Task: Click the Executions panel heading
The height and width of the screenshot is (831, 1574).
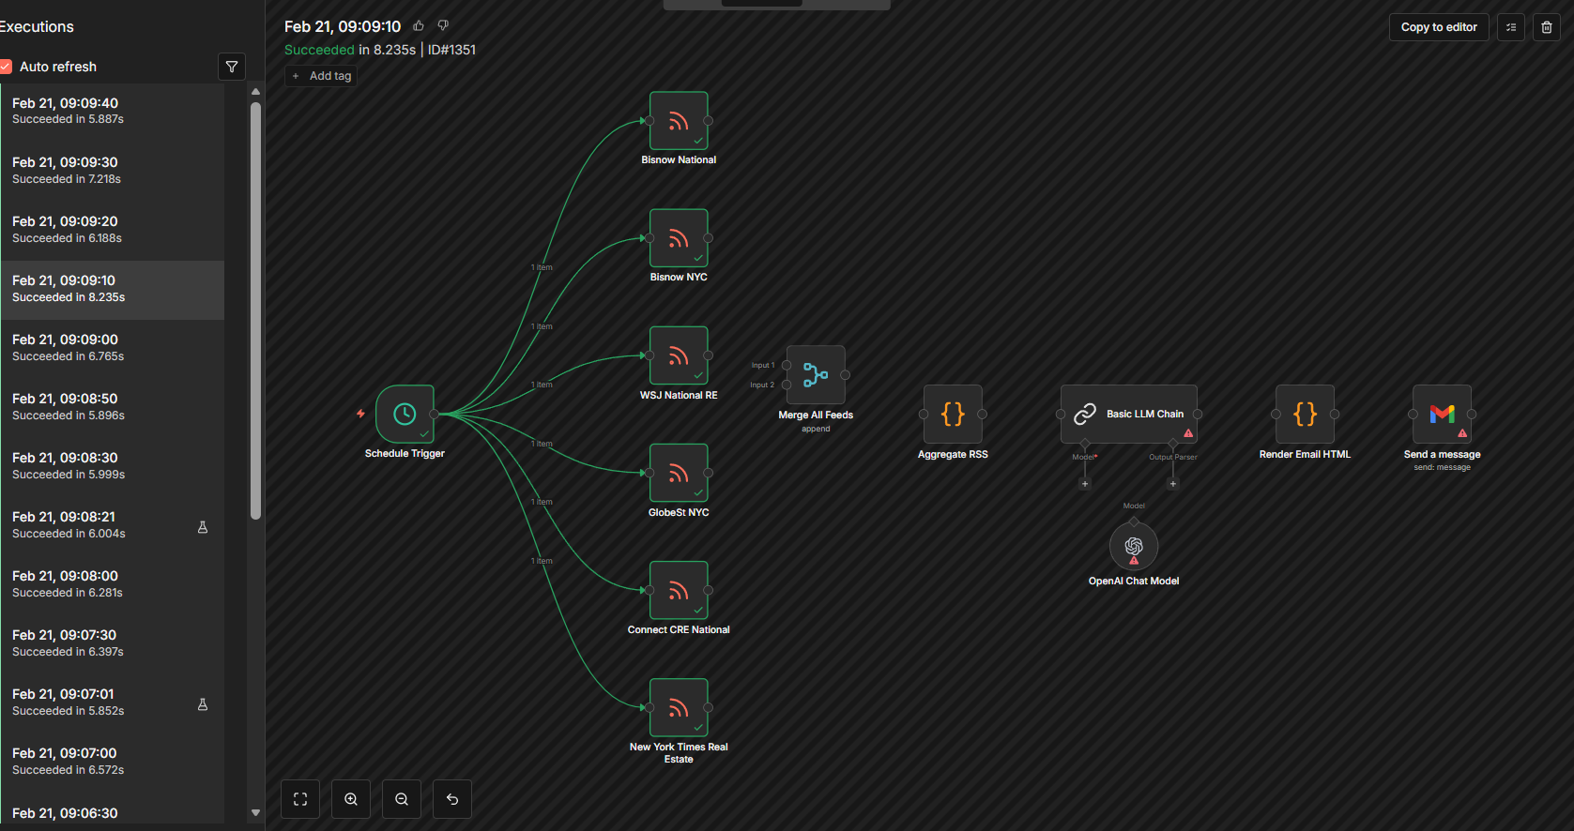Action: tap(37, 27)
